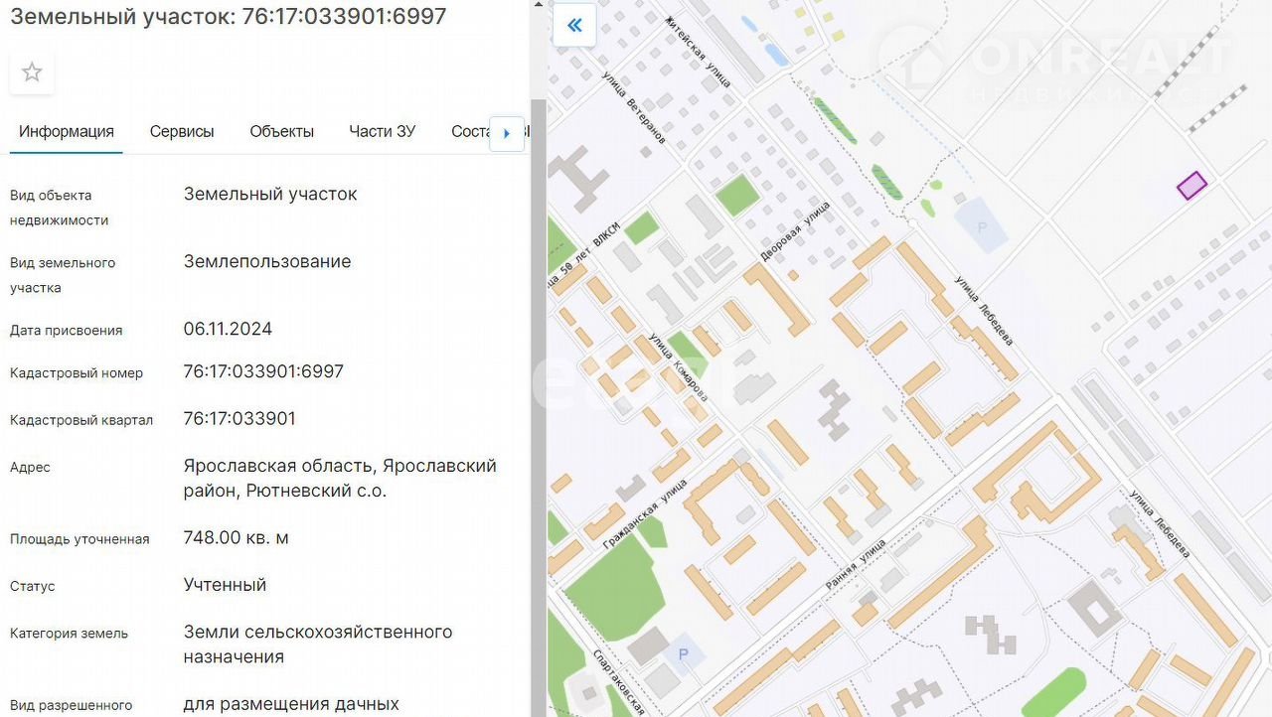Viewport: 1272px width, 717px height.
Task: Click the Земельный участок title heading
Action: point(229,17)
